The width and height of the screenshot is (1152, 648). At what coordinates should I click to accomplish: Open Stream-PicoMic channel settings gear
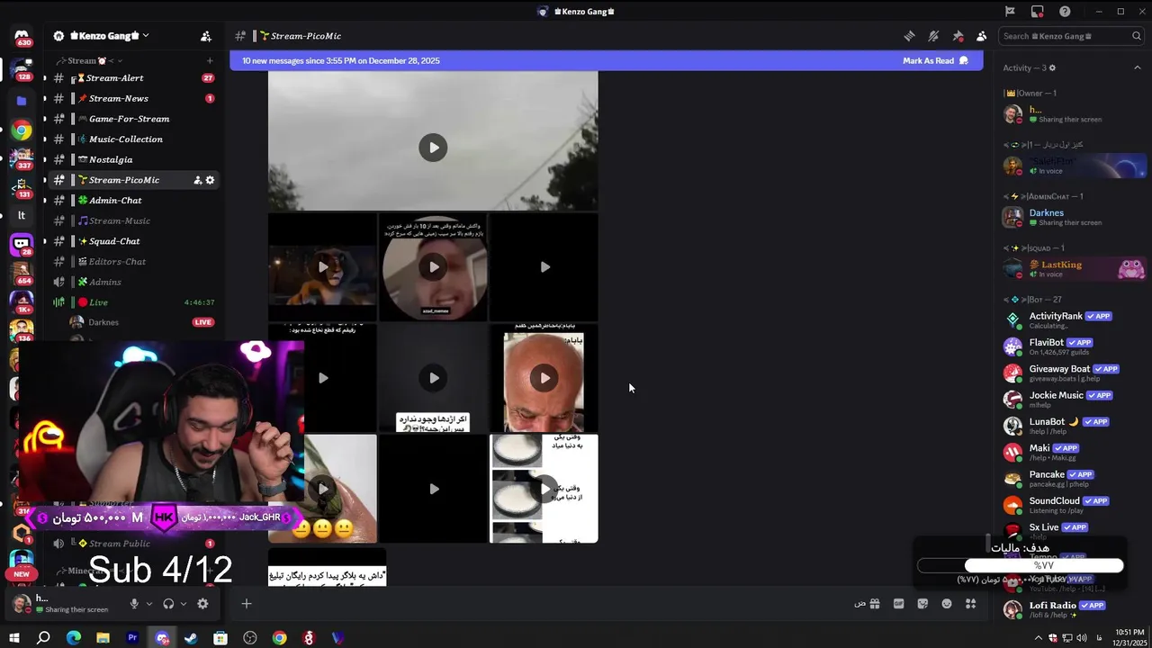211,180
